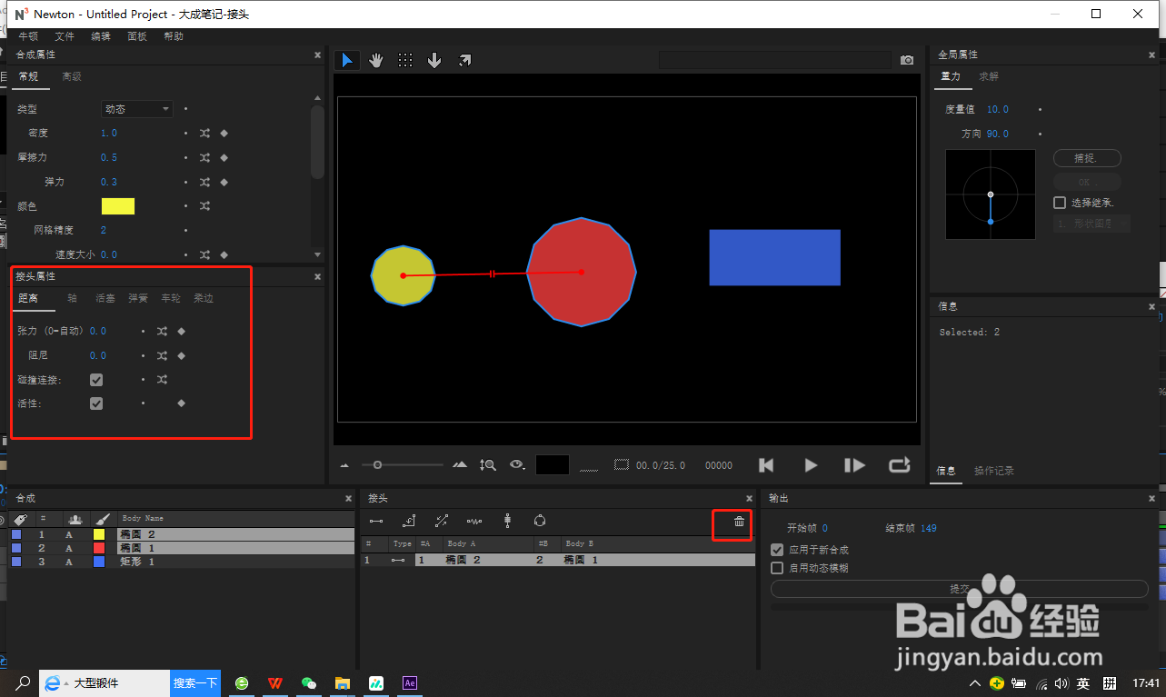Select the arrow selection tool
Viewport: 1166px width, 697px height.
(346, 60)
